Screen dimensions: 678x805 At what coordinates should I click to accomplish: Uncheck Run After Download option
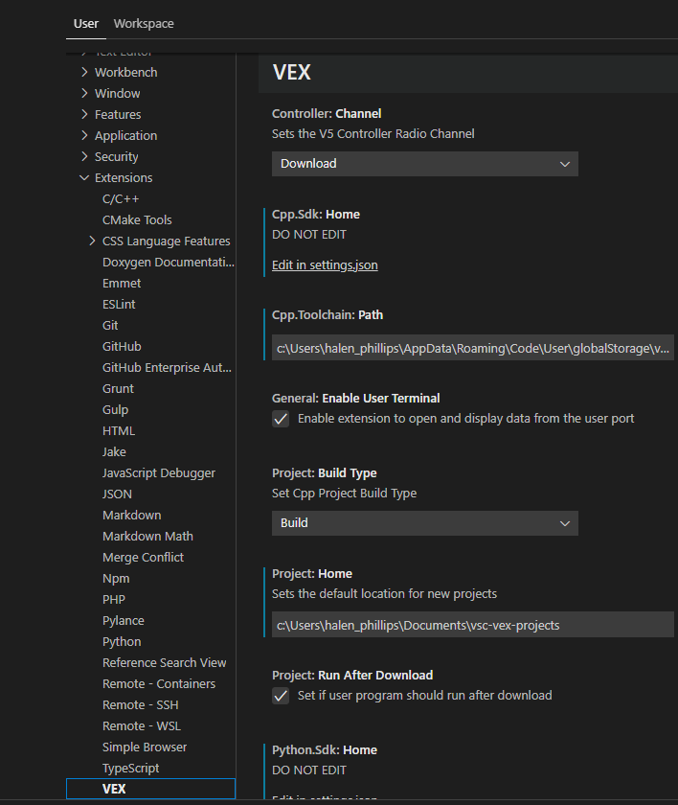point(280,695)
